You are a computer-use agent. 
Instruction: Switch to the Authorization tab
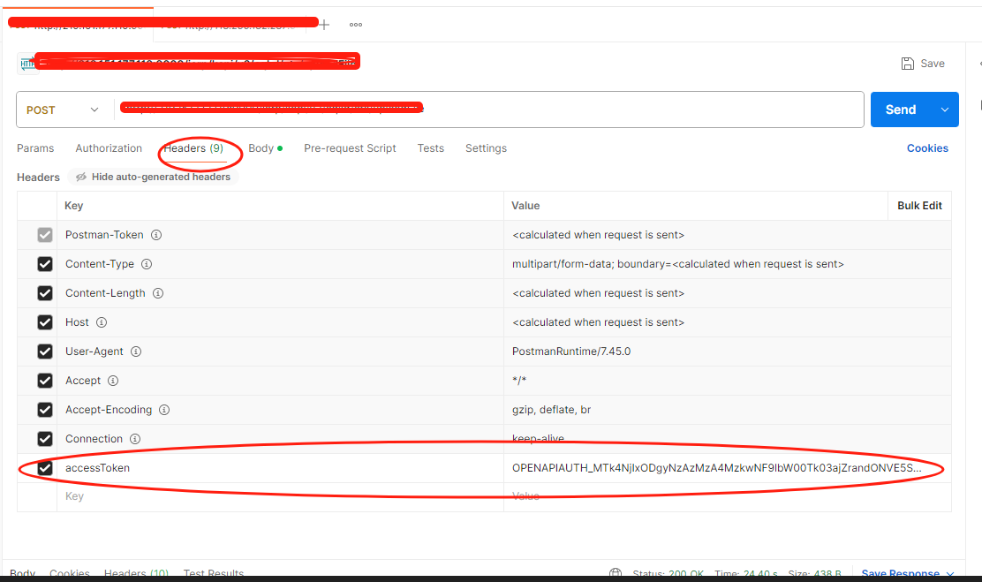109,148
